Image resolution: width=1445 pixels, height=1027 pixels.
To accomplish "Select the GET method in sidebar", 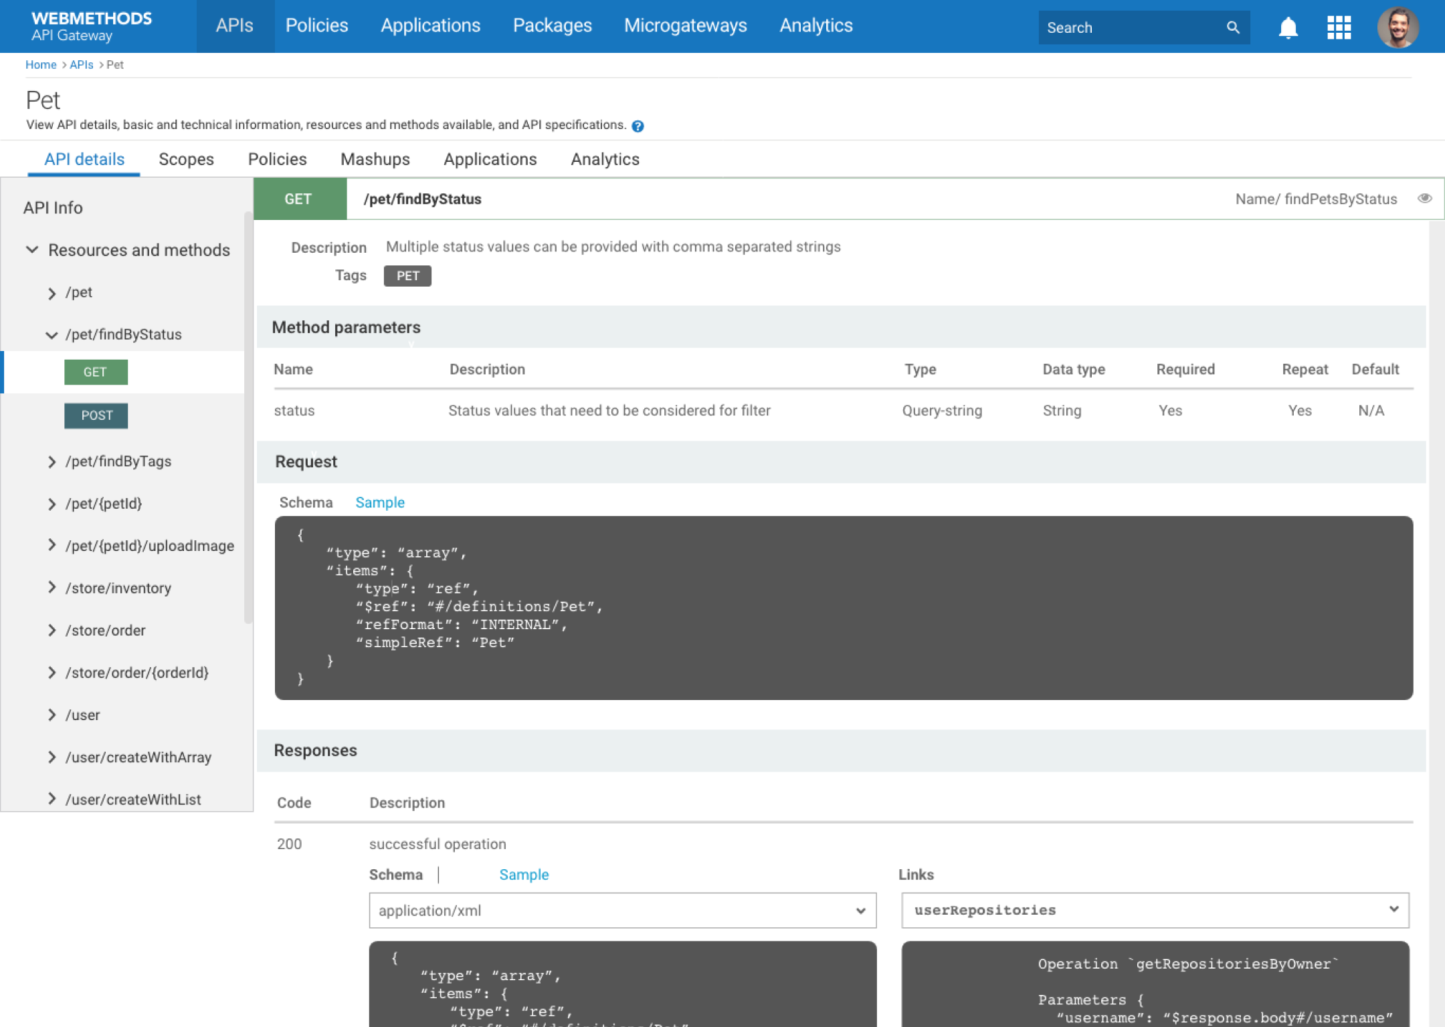I will point(96,372).
